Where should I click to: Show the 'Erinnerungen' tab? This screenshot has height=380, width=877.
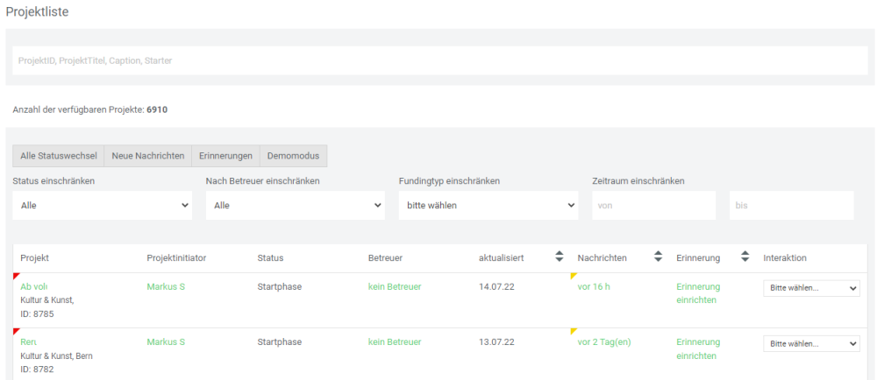(x=225, y=156)
